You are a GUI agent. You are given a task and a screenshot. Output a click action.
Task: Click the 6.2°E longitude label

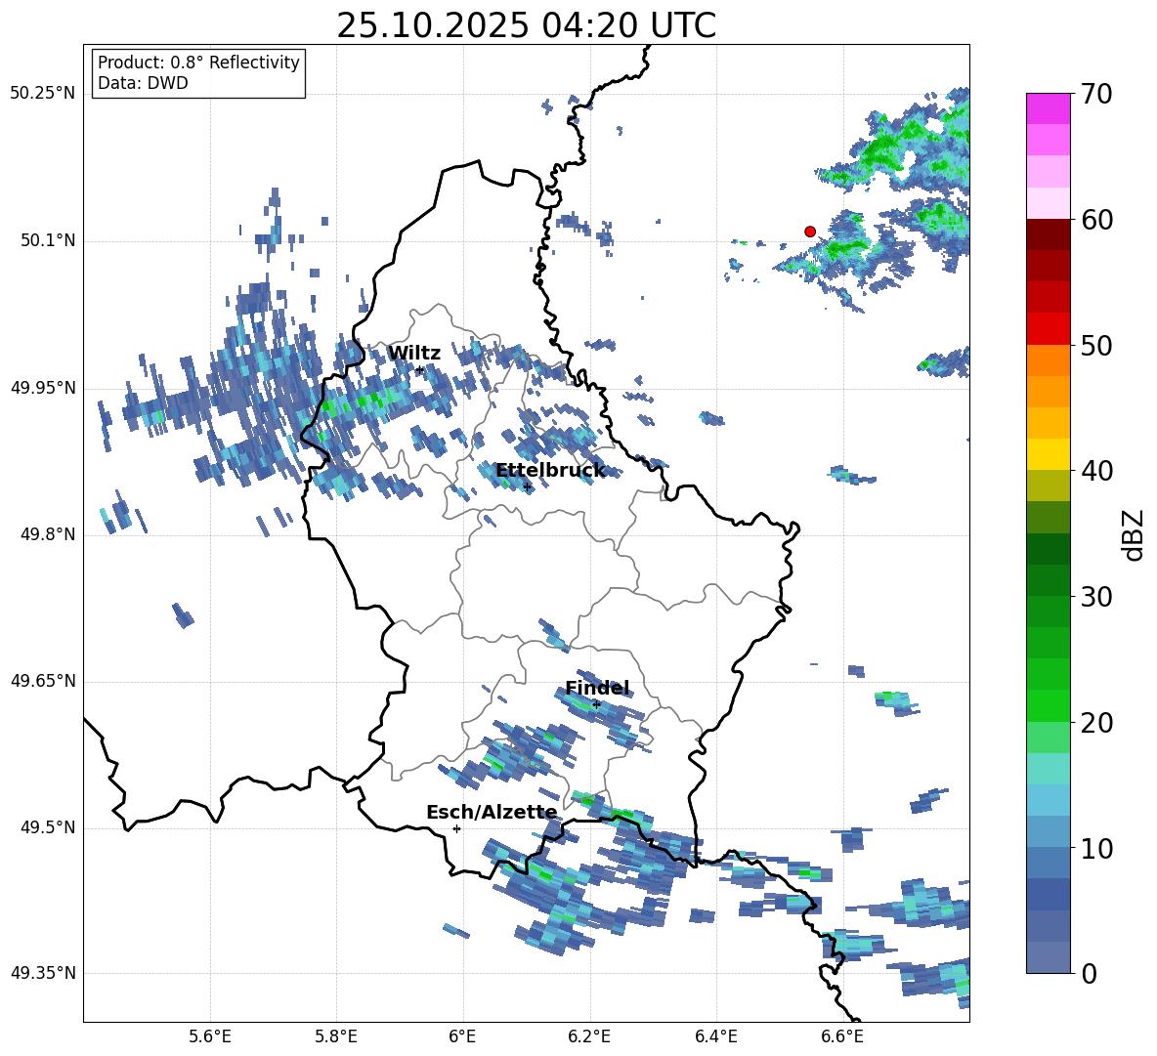click(x=589, y=1036)
